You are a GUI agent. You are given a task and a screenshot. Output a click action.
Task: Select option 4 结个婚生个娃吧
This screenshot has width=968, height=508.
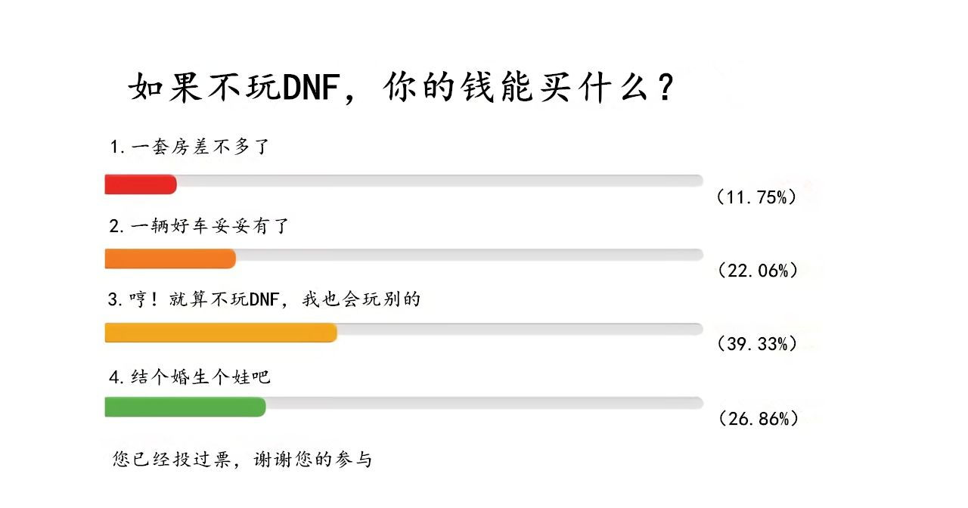[x=190, y=376]
